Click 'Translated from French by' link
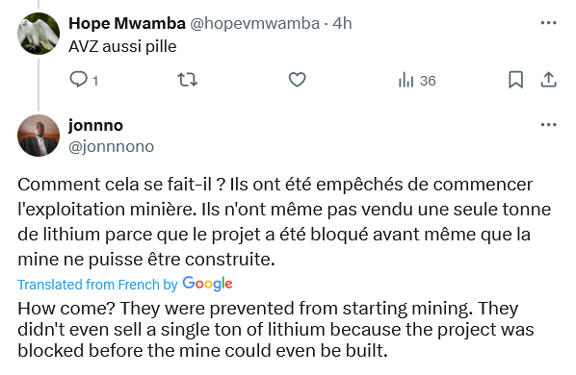 97,285
